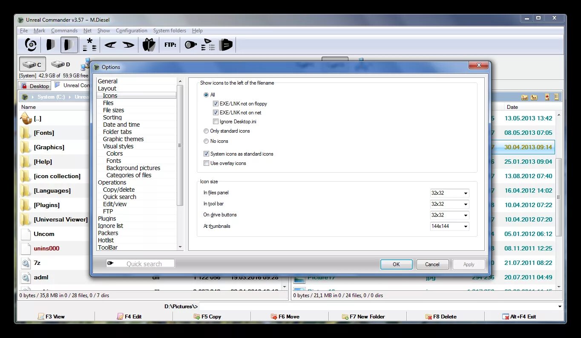This screenshot has height=338, width=581.
Task: Click the Uncom file icon
Action: point(26,234)
